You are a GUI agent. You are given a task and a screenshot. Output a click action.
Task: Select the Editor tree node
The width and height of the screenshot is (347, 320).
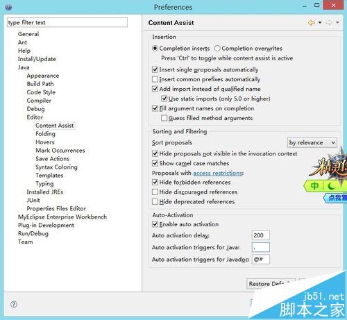click(x=35, y=117)
